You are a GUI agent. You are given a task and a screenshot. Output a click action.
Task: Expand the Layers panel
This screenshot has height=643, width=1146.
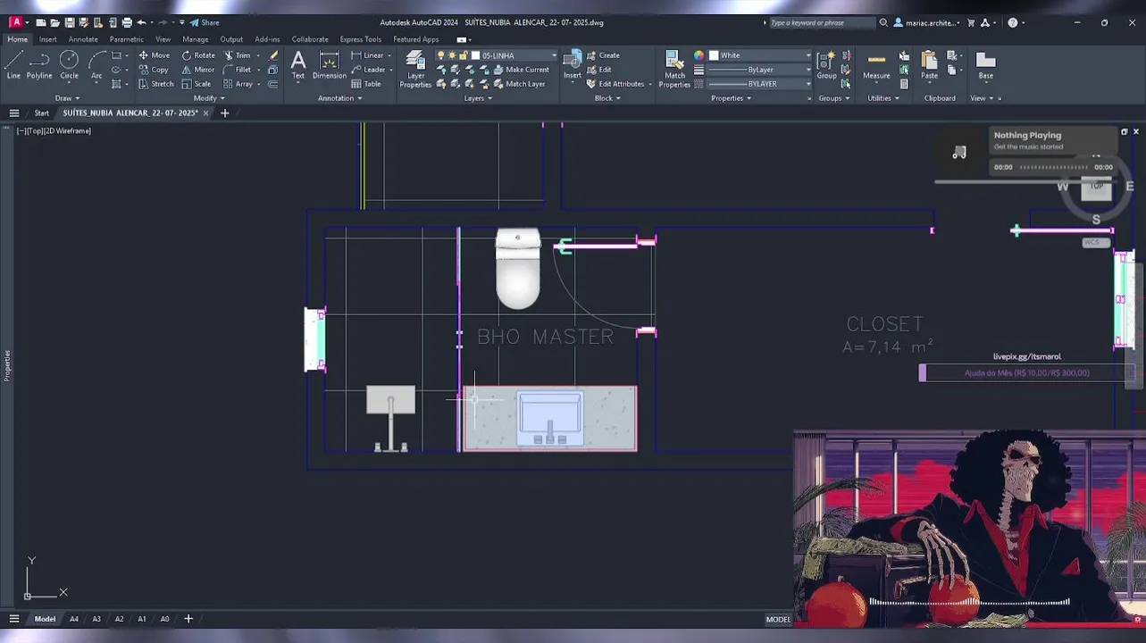click(x=478, y=98)
